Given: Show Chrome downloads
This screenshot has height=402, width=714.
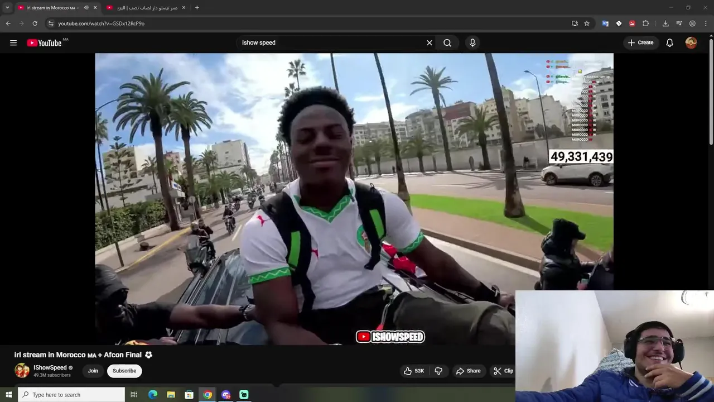Looking at the screenshot, I should pos(665,23).
